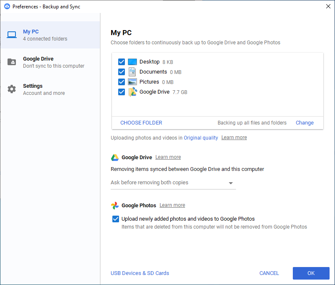Click the Desktop folder icon
The width and height of the screenshot is (335, 285).
[132, 61]
